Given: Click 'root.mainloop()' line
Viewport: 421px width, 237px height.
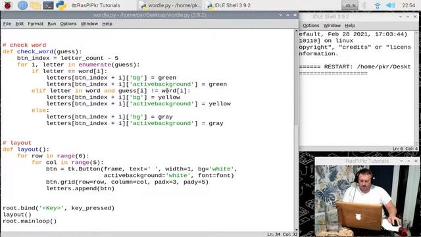Looking at the screenshot, I should point(30,221).
